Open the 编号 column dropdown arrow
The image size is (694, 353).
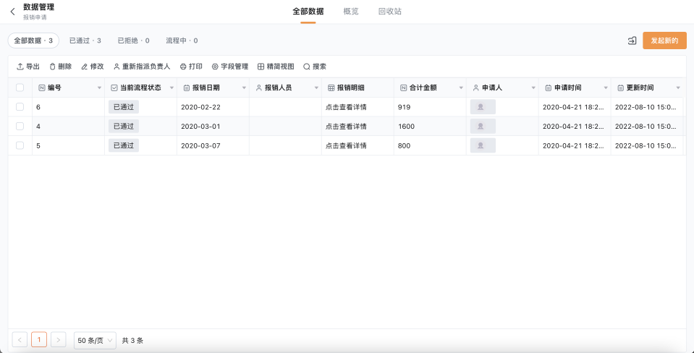99,88
